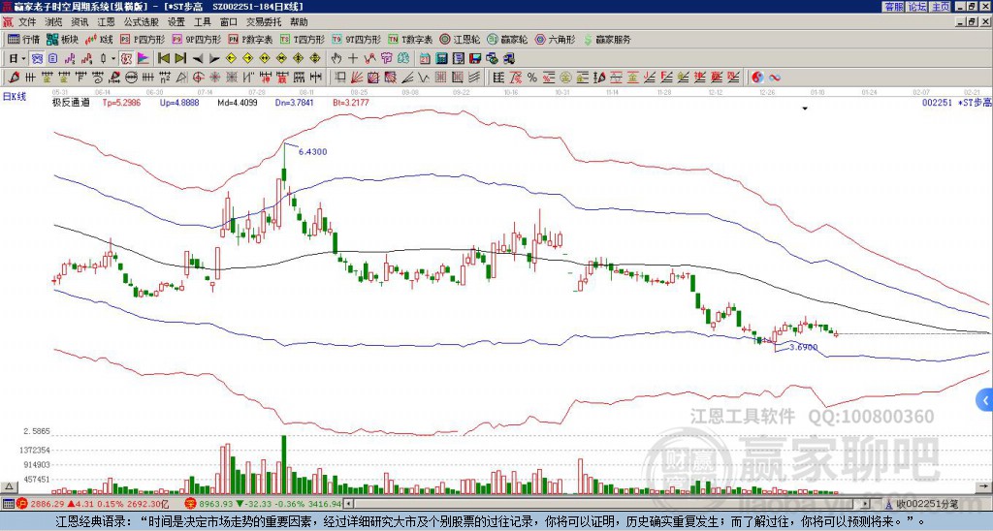Open the 文件 menu
This screenshot has width=993, height=531.
point(27,22)
